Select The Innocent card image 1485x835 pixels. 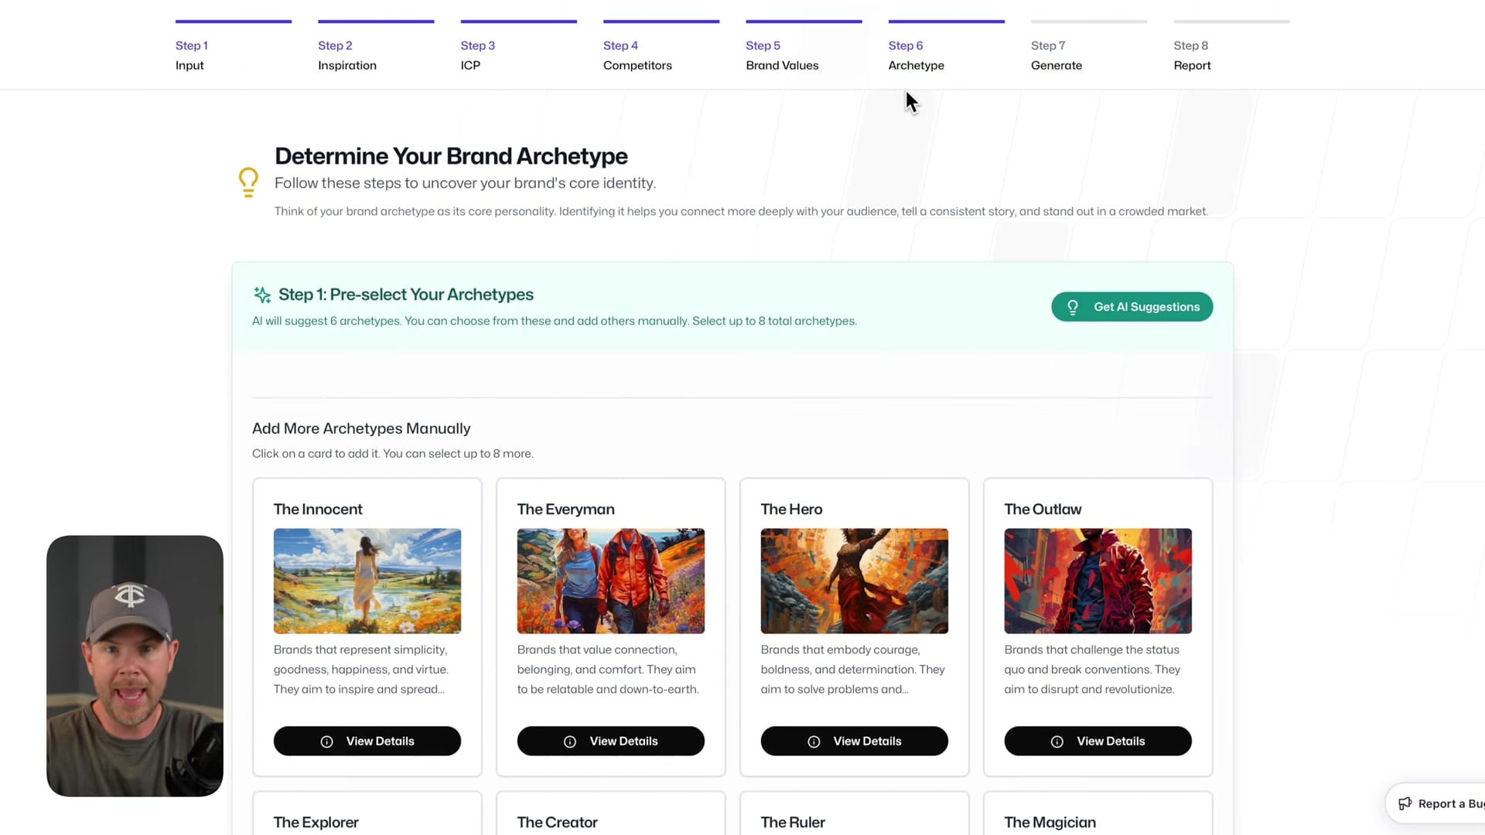tap(367, 581)
